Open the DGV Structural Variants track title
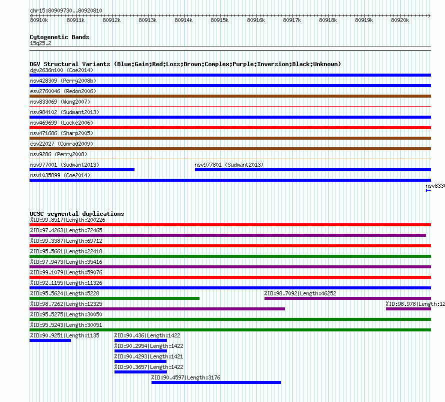Screen dimensions: 445x402 click(185, 64)
